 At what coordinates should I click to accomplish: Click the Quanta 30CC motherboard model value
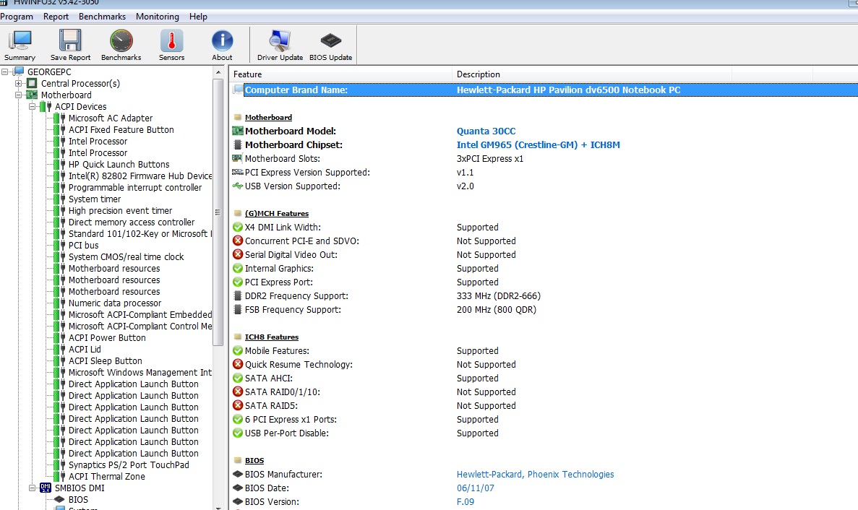pos(486,131)
